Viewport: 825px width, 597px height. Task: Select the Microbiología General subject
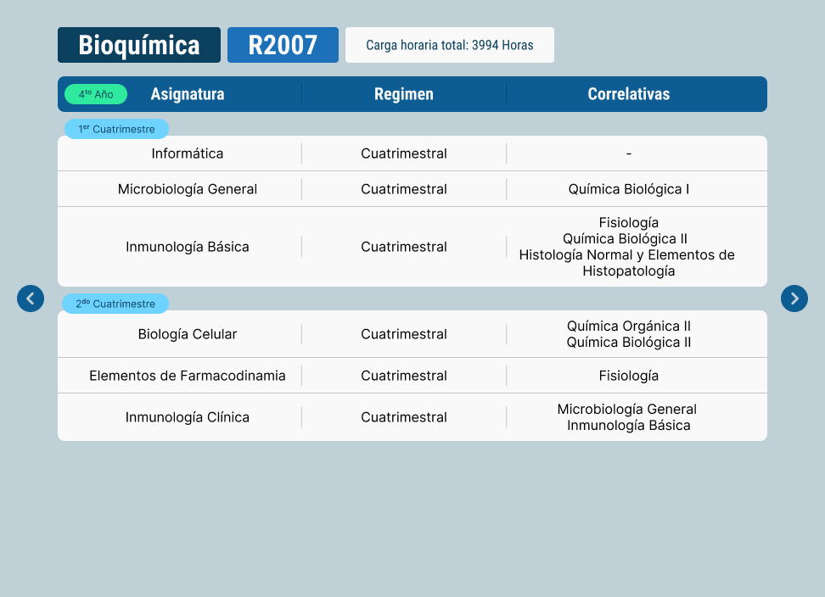[x=188, y=189]
